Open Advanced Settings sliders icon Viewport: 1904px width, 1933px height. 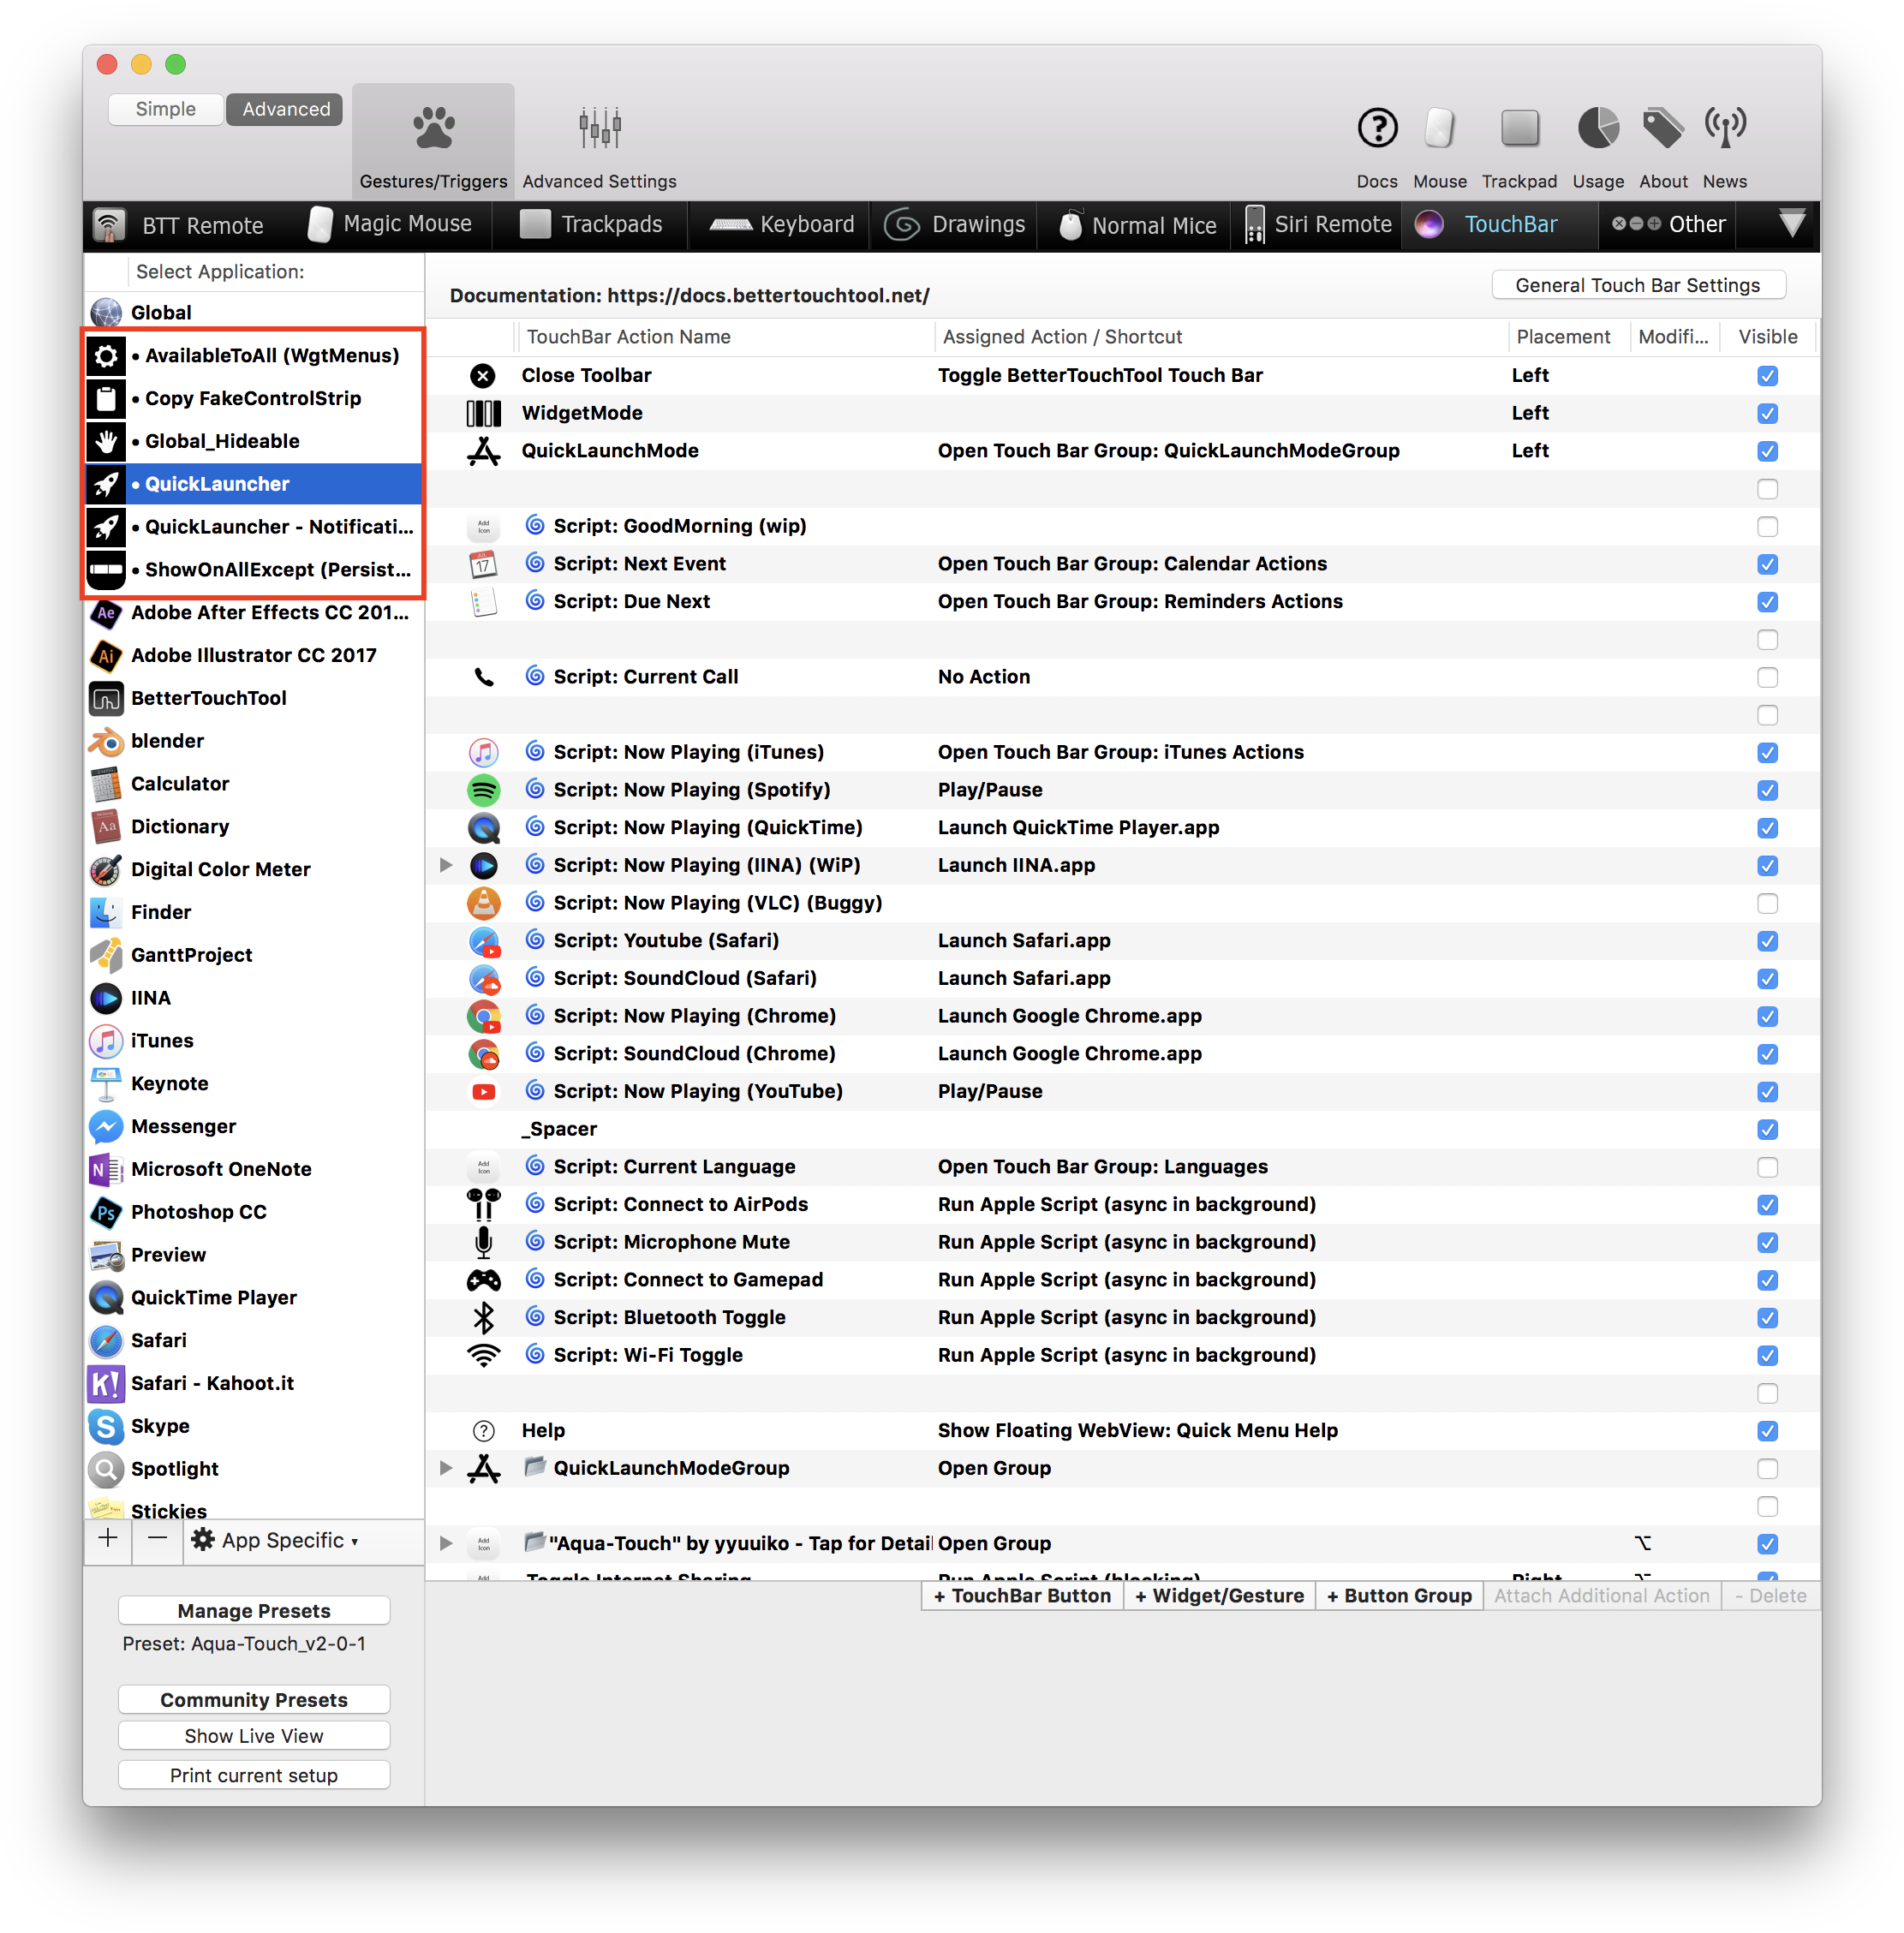599,129
